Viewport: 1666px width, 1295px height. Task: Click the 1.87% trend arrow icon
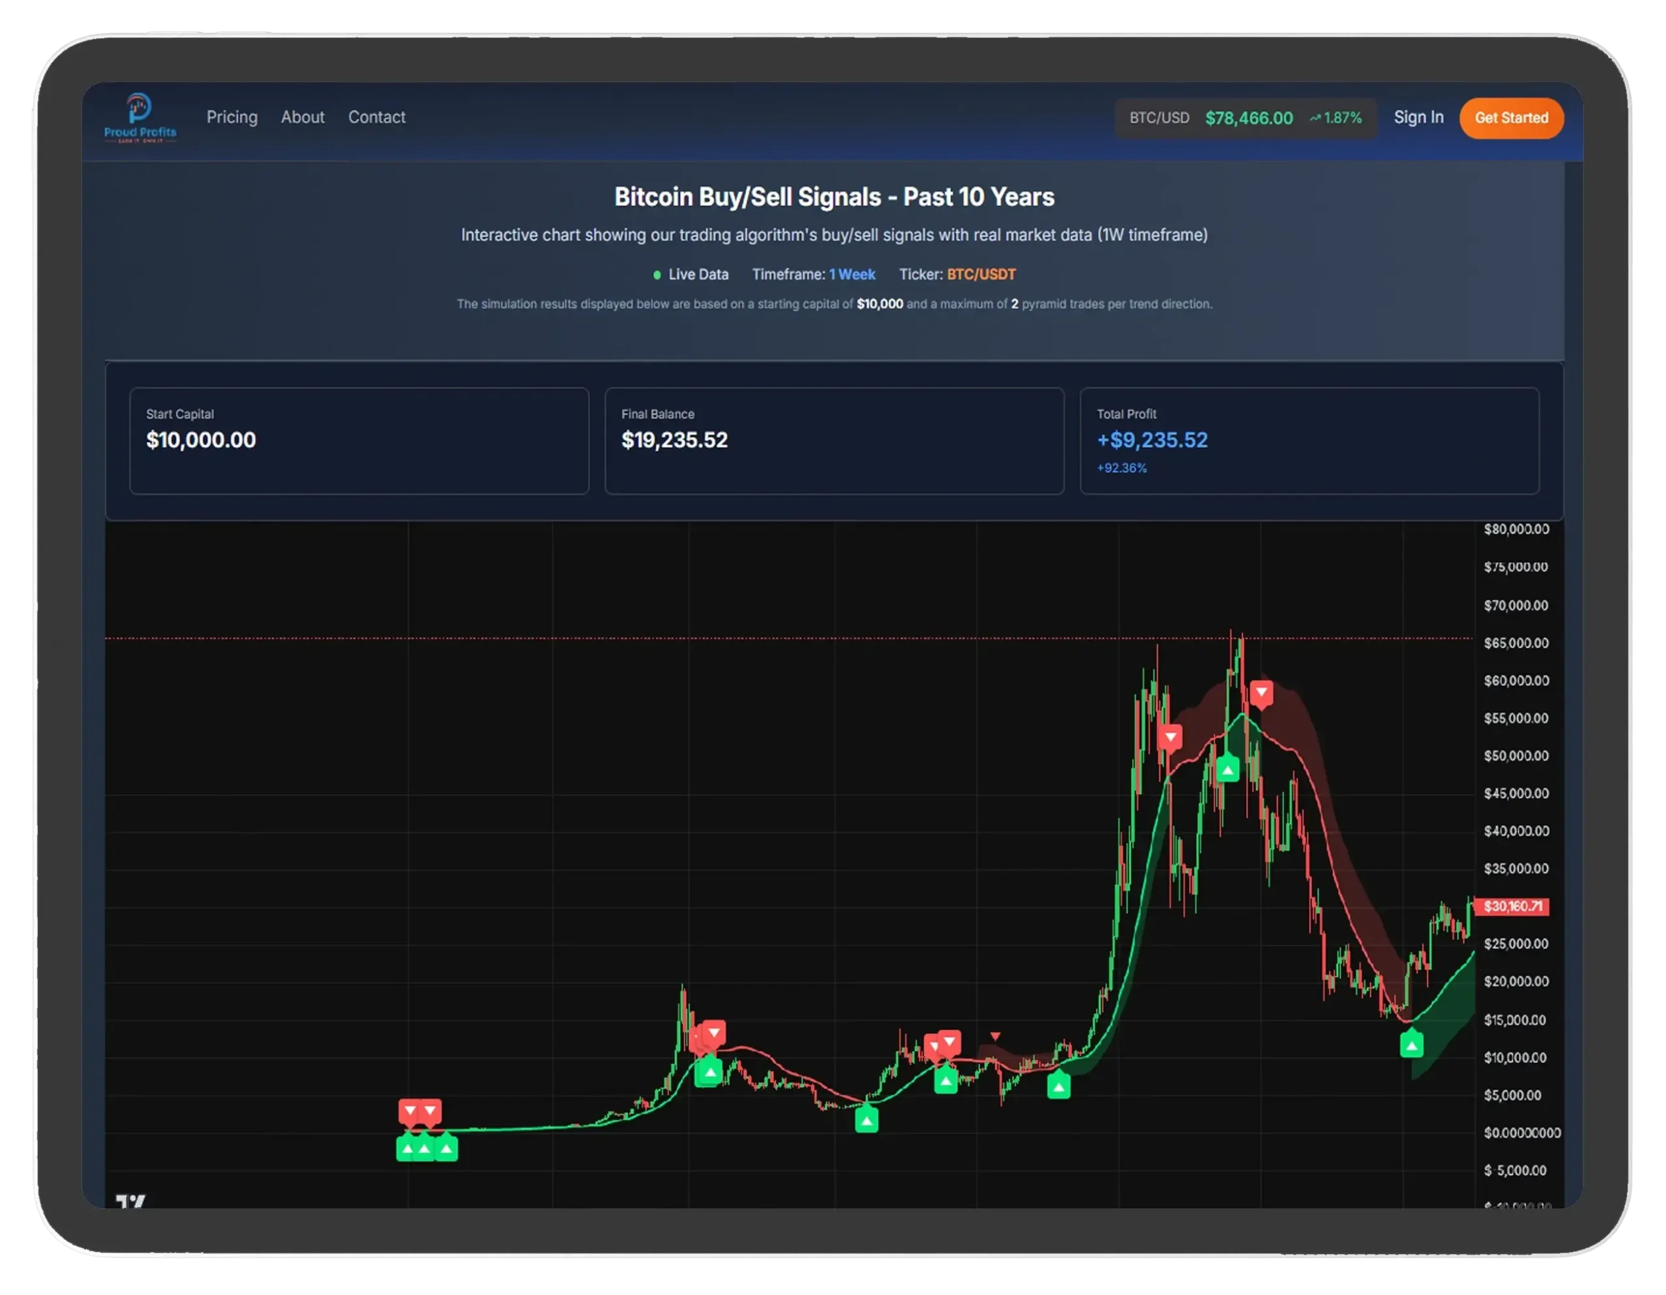1315,118
